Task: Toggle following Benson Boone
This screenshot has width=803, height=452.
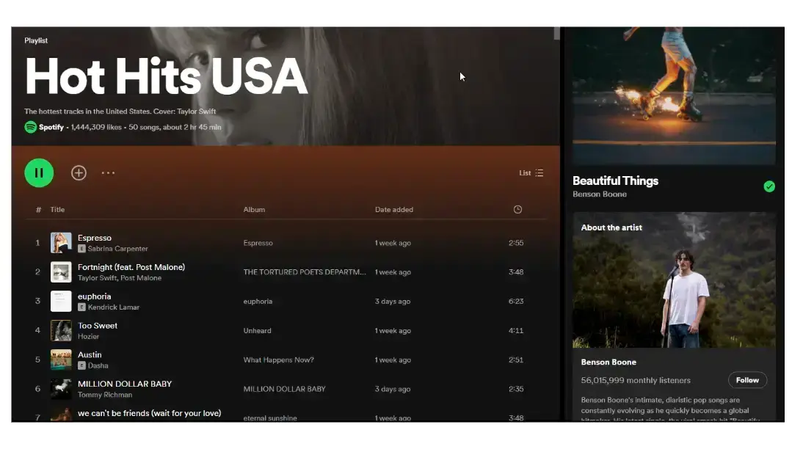Action: pyautogui.click(x=747, y=380)
